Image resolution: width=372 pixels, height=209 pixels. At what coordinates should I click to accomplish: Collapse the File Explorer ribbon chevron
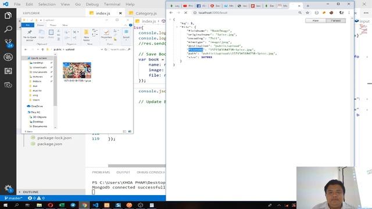126,25
